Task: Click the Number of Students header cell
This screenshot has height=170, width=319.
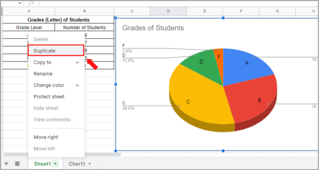Action: coord(84,27)
